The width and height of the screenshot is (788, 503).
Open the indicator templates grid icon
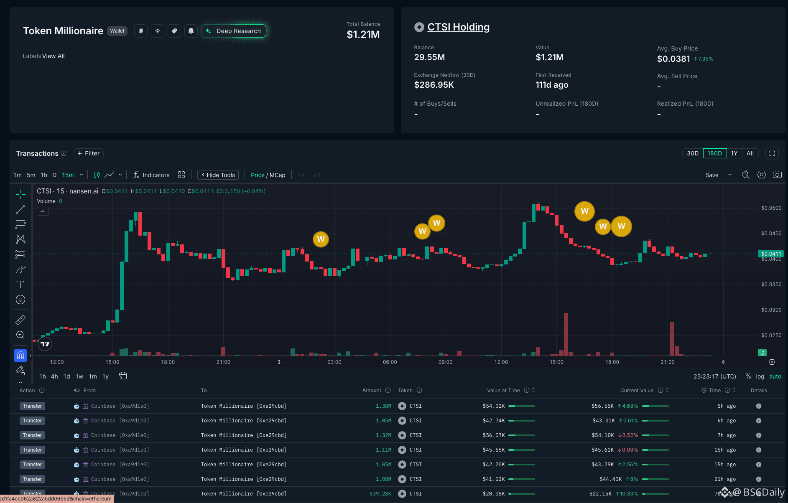click(181, 175)
